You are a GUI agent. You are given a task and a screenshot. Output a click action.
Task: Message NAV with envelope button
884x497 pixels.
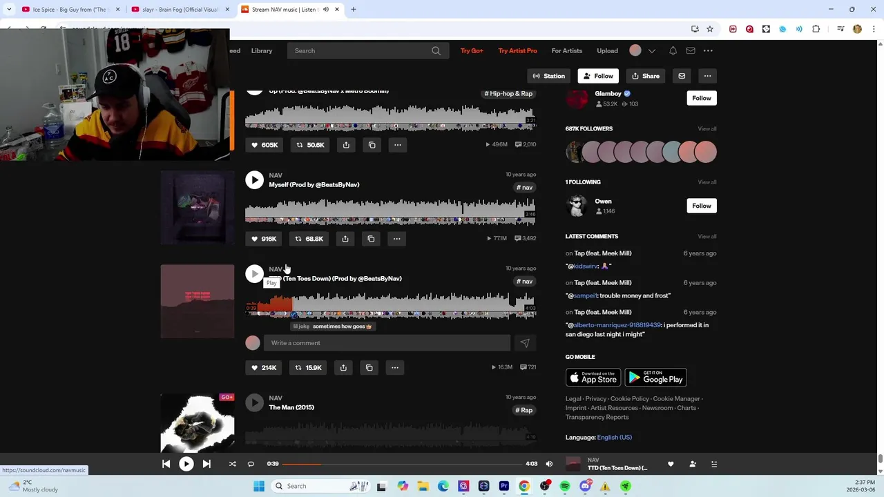coord(682,76)
